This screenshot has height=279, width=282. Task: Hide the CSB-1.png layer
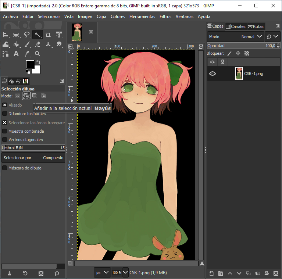[x=213, y=74]
